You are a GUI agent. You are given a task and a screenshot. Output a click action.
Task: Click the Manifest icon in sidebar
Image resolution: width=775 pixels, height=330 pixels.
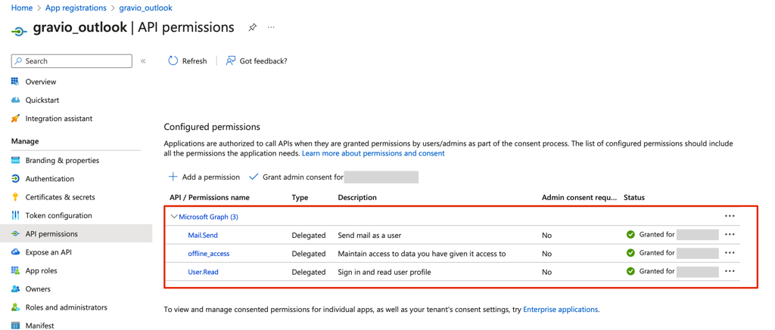pyautogui.click(x=15, y=325)
